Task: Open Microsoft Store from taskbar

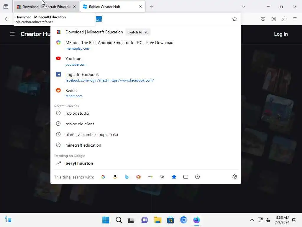Action: coord(170,220)
